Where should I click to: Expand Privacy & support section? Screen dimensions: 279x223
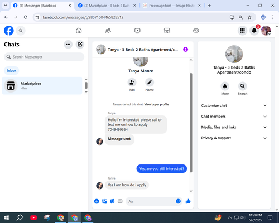coord(234,138)
